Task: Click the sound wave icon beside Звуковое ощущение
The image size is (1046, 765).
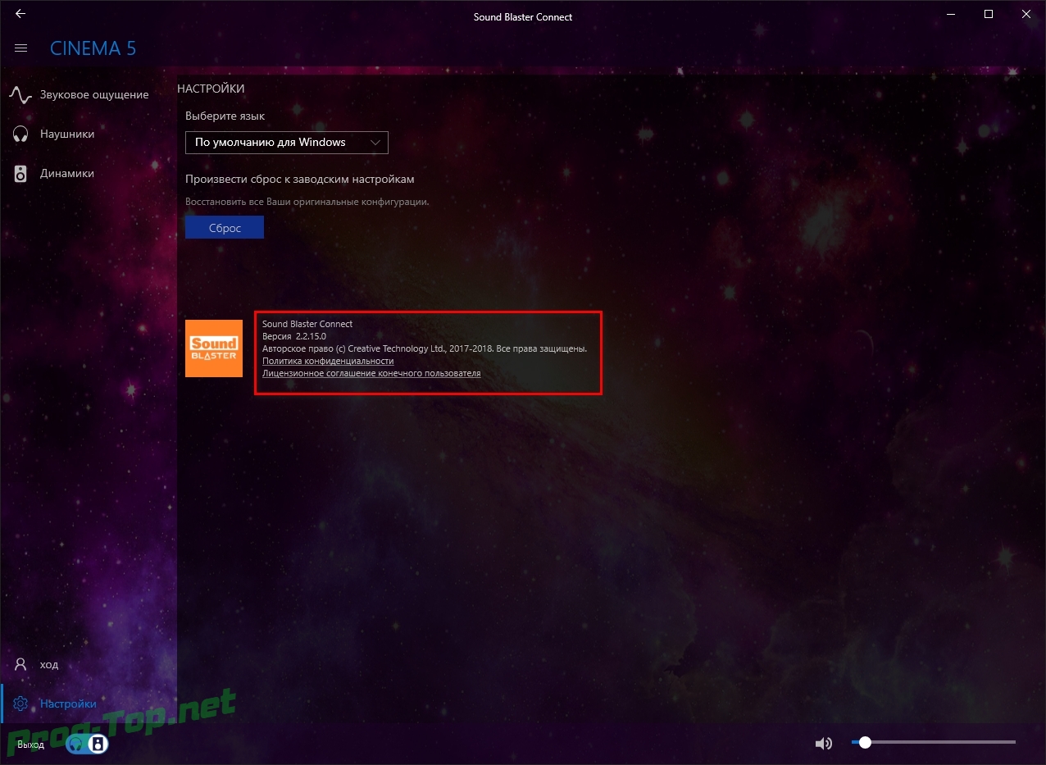Action: pyautogui.click(x=20, y=94)
